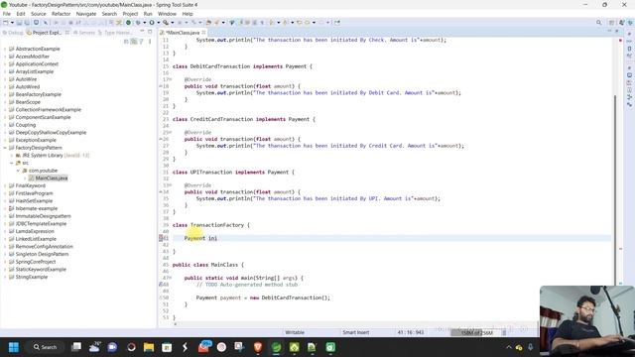The height and width of the screenshot is (357, 635).
Task: Select the StringExample project
Action: [x=31, y=278]
